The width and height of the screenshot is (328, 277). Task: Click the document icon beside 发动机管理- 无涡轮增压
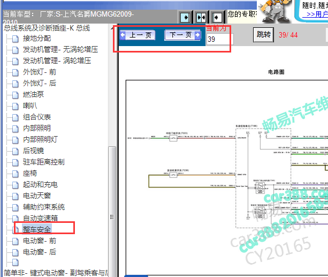coord(16,50)
